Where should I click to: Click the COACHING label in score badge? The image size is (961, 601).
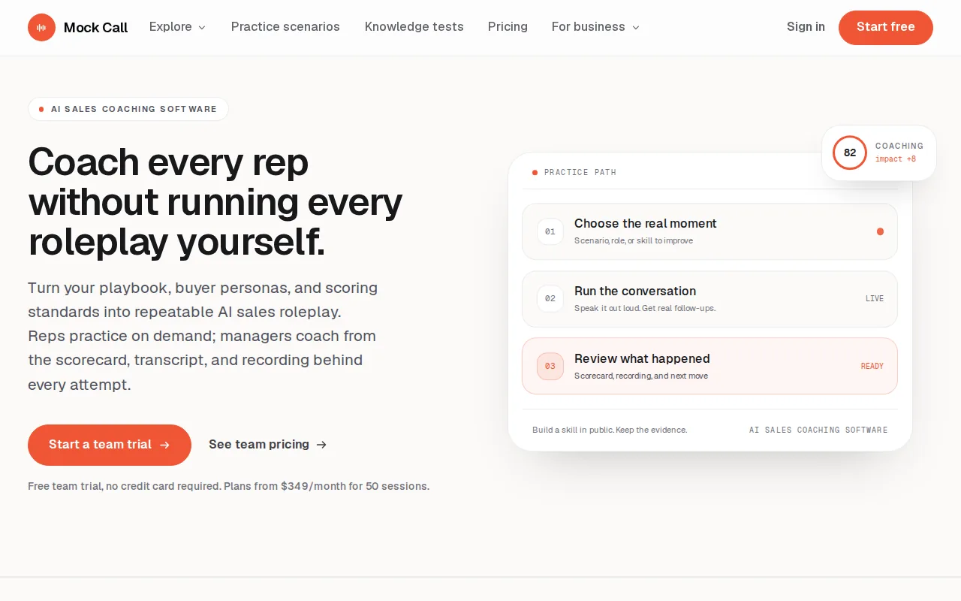tap(899, 146)
